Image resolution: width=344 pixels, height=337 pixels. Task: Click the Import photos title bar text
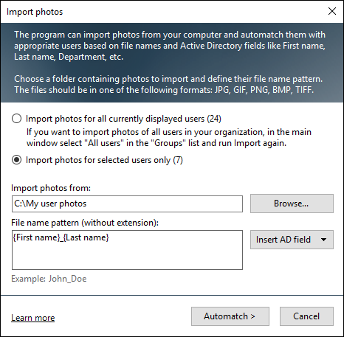pos(35,12)
